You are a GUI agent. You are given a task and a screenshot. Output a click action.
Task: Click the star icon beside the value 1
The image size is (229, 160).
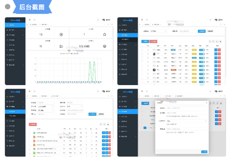pos(105,35)
